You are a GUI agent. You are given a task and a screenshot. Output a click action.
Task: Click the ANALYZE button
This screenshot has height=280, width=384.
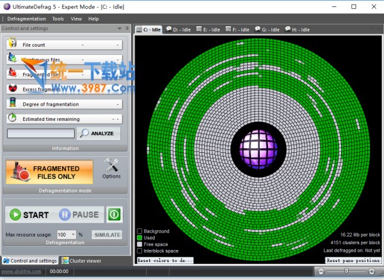(99, 134)
